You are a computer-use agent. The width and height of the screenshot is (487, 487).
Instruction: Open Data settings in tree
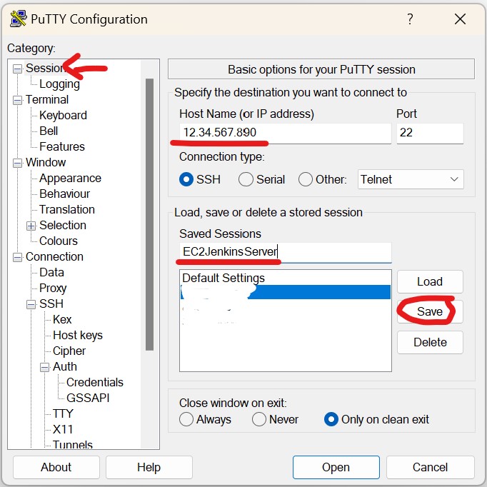(51, 272)
